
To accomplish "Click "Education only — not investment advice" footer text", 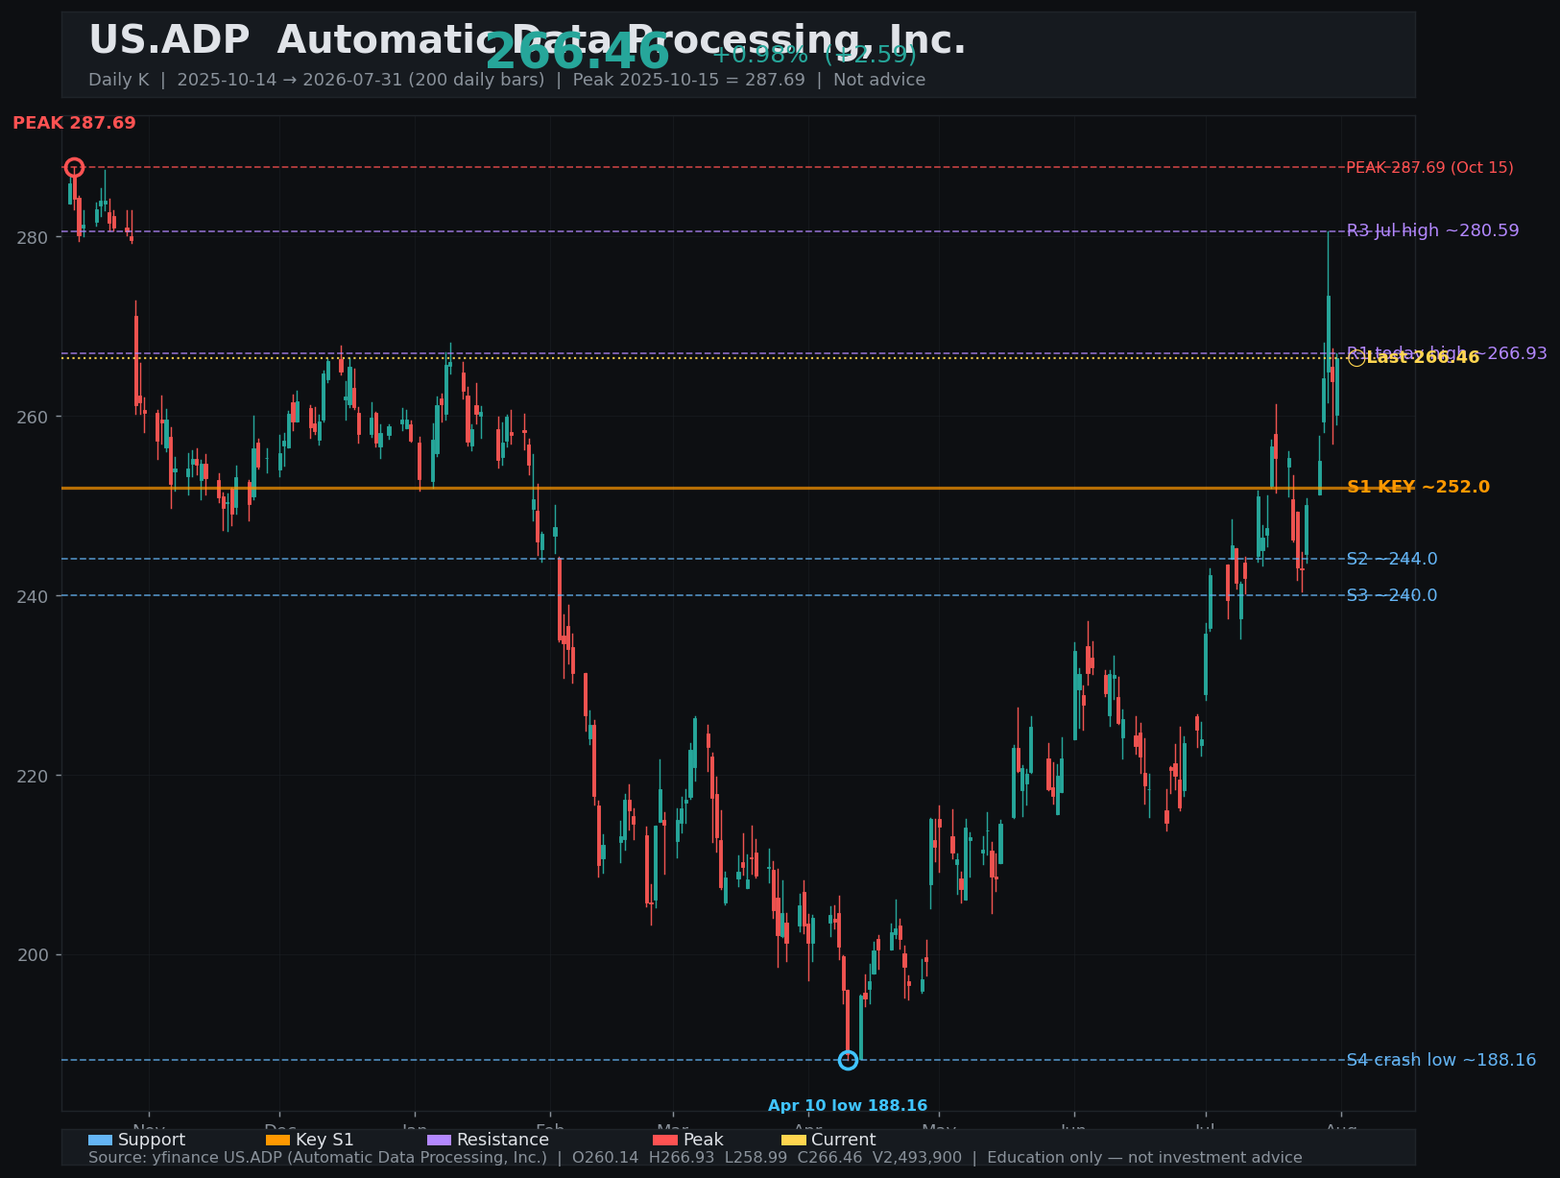I will (1144, 1158).
